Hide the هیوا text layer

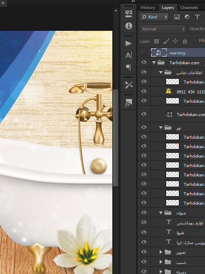coord(144,232)
